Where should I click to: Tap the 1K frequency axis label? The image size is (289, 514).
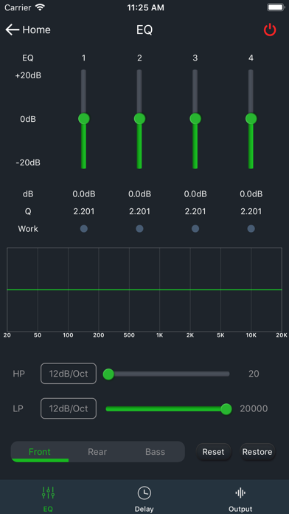pos(159,335)
